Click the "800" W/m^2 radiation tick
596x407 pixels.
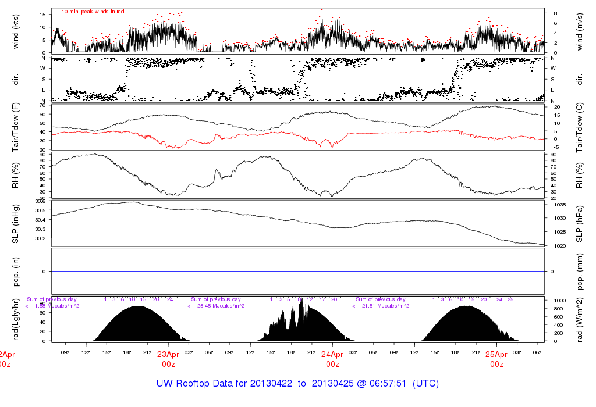(558, 309)
